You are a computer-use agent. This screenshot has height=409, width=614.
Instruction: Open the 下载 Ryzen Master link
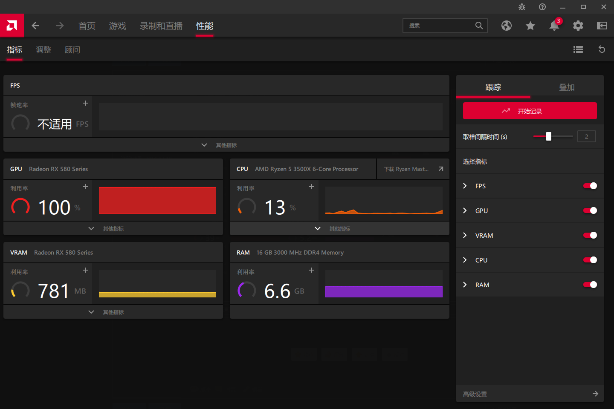pos(413,169)
